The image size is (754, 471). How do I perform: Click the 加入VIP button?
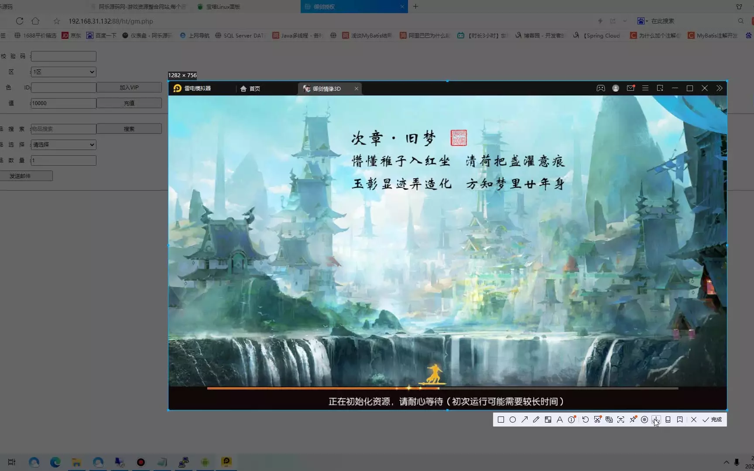(x=129, y=88)
